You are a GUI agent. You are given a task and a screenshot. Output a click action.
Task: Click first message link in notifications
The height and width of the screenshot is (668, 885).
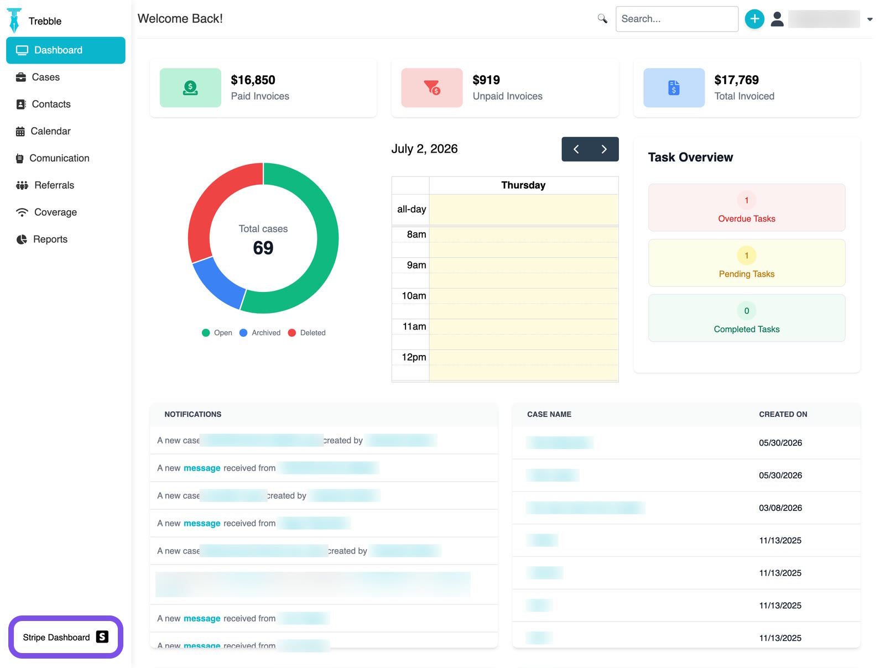202,468
